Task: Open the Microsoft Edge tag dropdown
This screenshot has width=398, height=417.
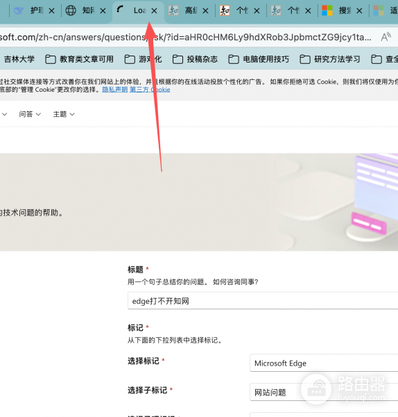Action: (x=324, y=363)
